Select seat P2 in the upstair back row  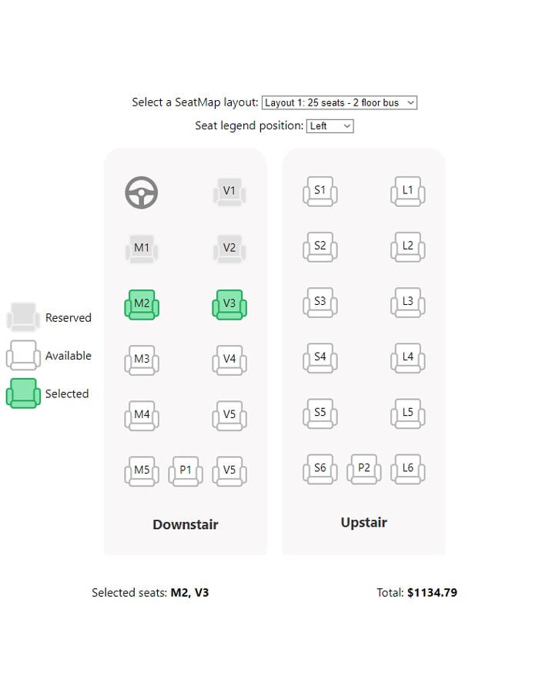363,470
